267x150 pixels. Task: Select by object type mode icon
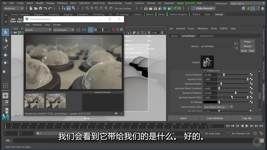[68, 8]
